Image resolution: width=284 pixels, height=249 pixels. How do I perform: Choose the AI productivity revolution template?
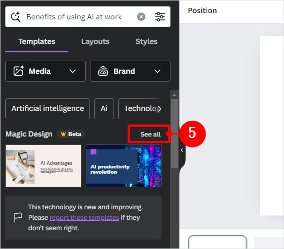(x=124, y=166)
